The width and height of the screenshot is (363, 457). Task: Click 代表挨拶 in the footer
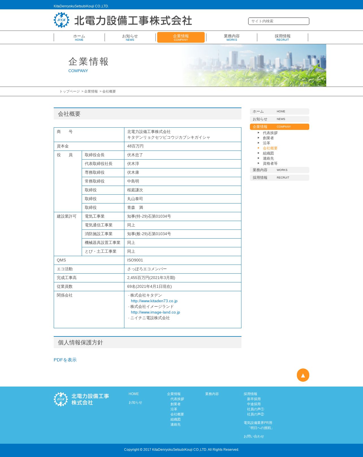click(177, 399)
